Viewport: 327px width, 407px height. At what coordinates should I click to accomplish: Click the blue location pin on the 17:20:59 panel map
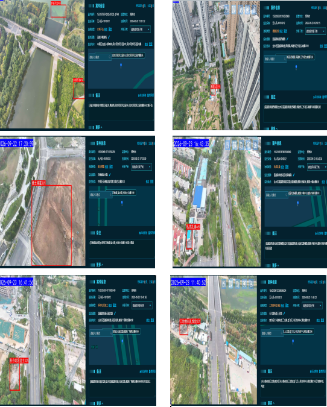(122, 203)
